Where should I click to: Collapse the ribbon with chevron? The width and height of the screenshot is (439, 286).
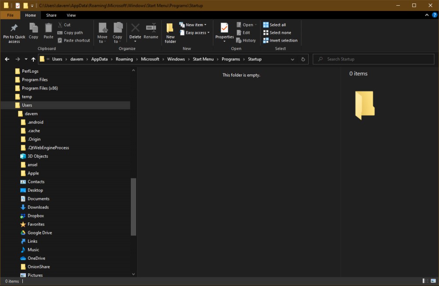click(427, 15)
